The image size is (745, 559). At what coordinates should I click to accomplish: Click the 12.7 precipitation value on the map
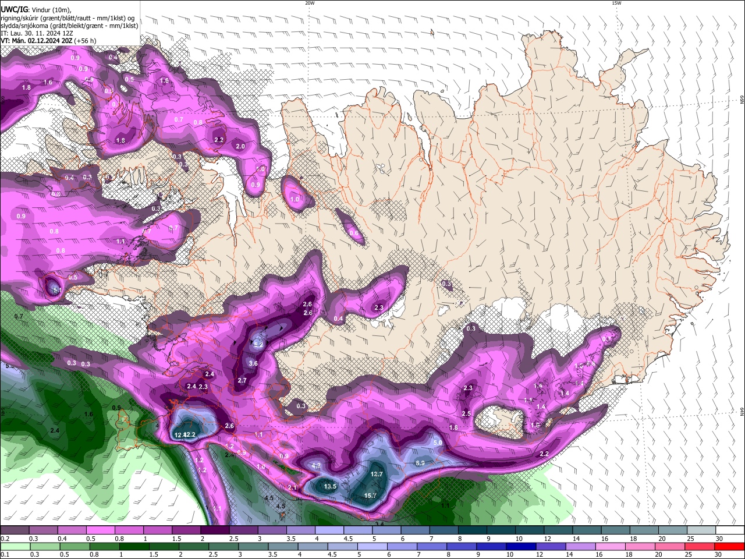377,474
